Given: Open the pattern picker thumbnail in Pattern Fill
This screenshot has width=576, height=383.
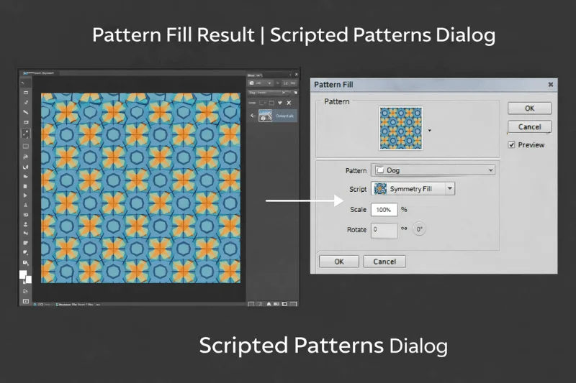Looking at the screenshot, I should (401, 129).
